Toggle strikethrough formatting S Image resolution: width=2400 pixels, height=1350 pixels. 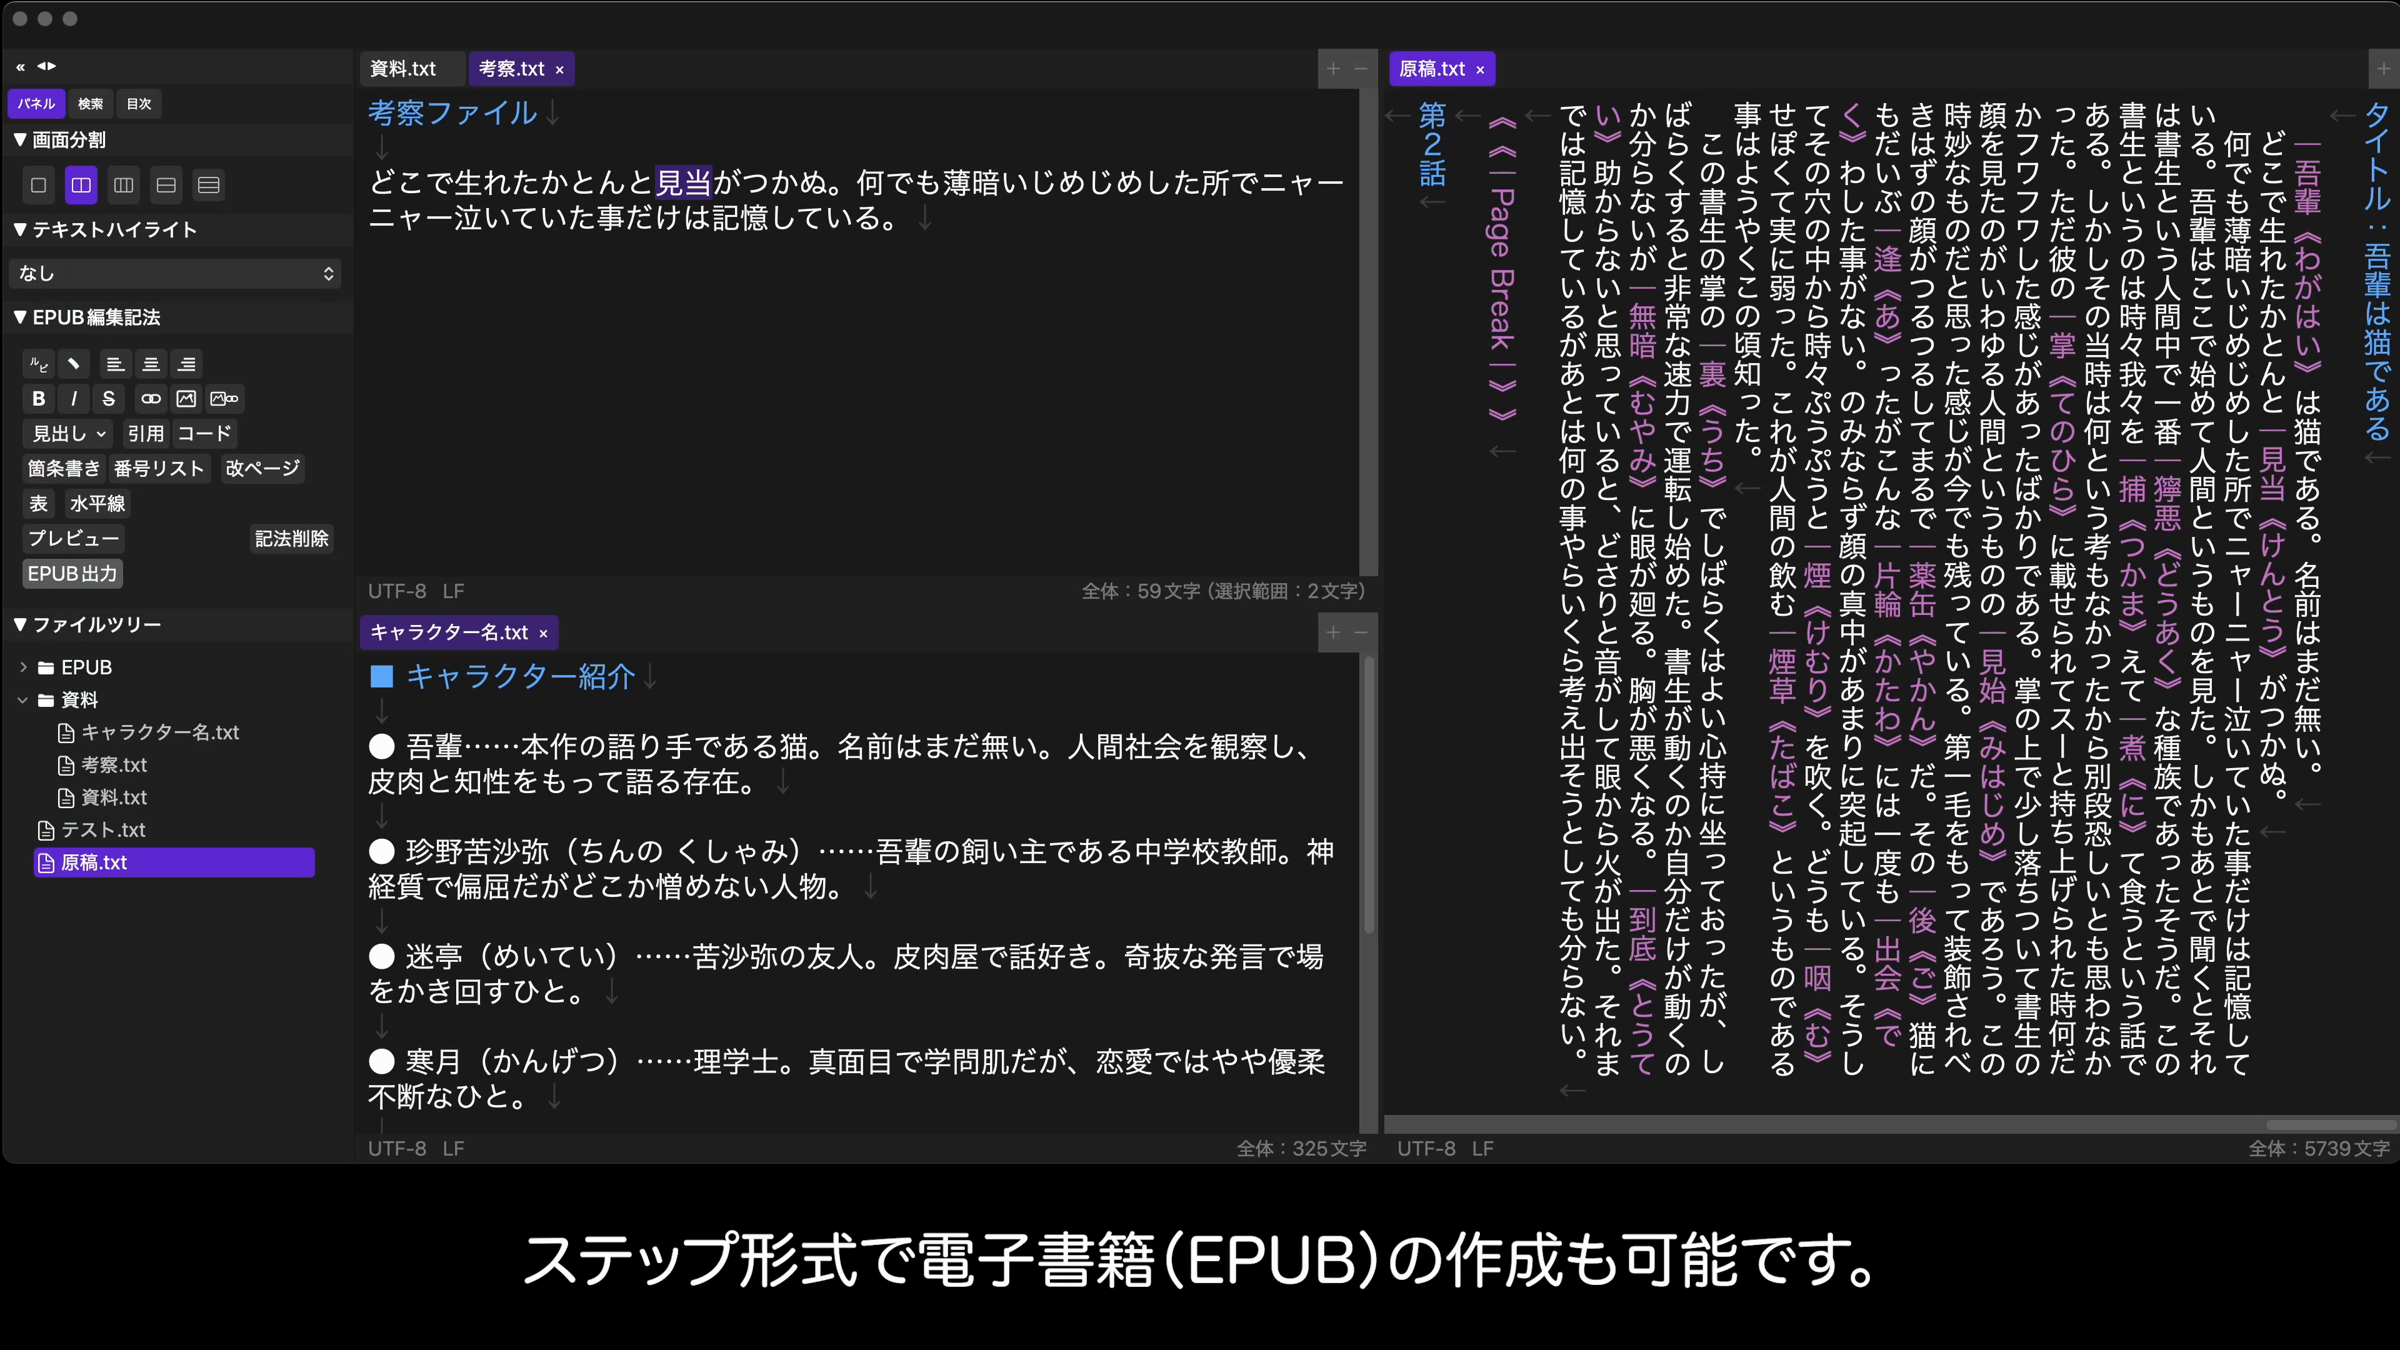(x=109, y=399)
